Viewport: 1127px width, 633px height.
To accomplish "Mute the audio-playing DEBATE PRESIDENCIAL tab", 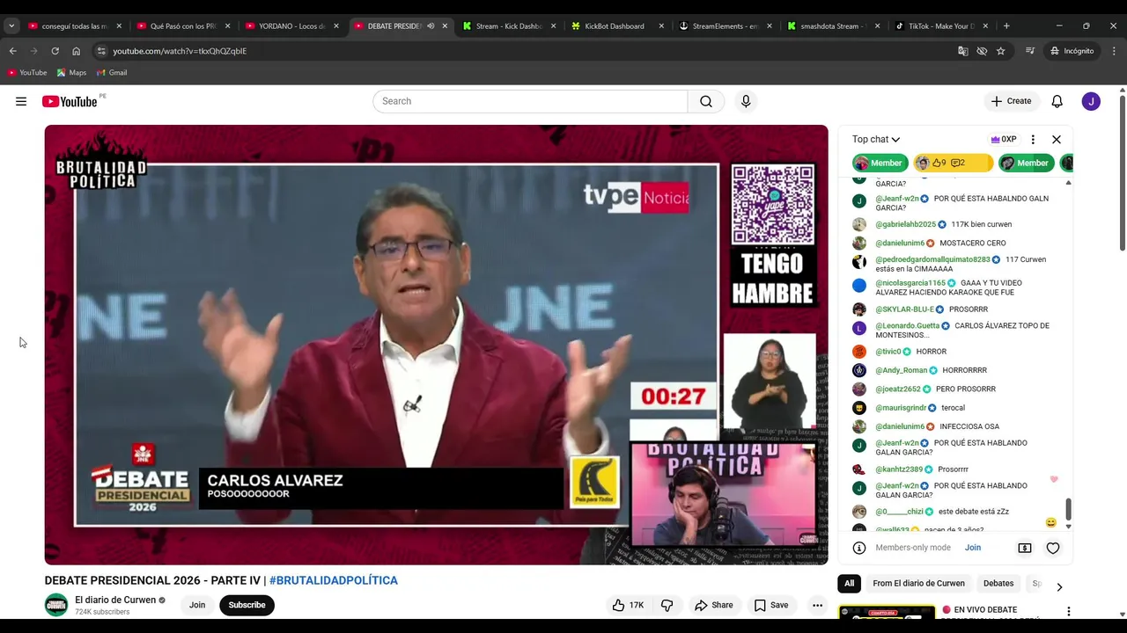I will click(431, 26).
